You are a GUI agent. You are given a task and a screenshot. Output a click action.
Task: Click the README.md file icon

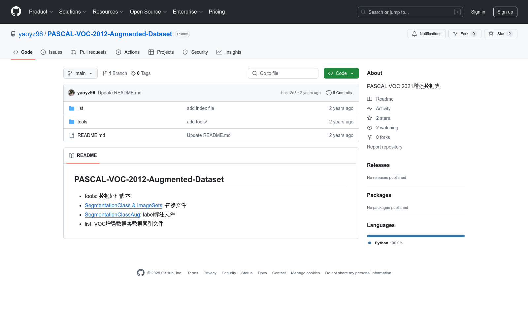[72, 135]
